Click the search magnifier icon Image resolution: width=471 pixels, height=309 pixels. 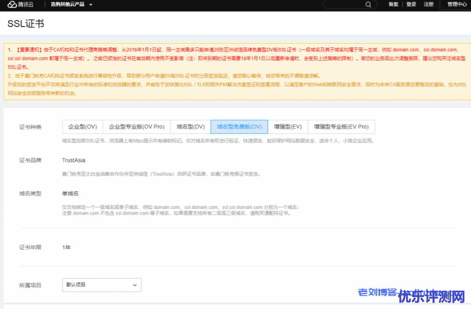368,5
